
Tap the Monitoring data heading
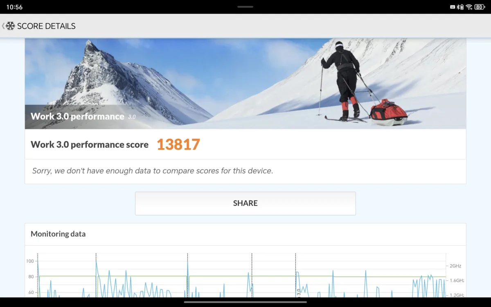(58, 234)
